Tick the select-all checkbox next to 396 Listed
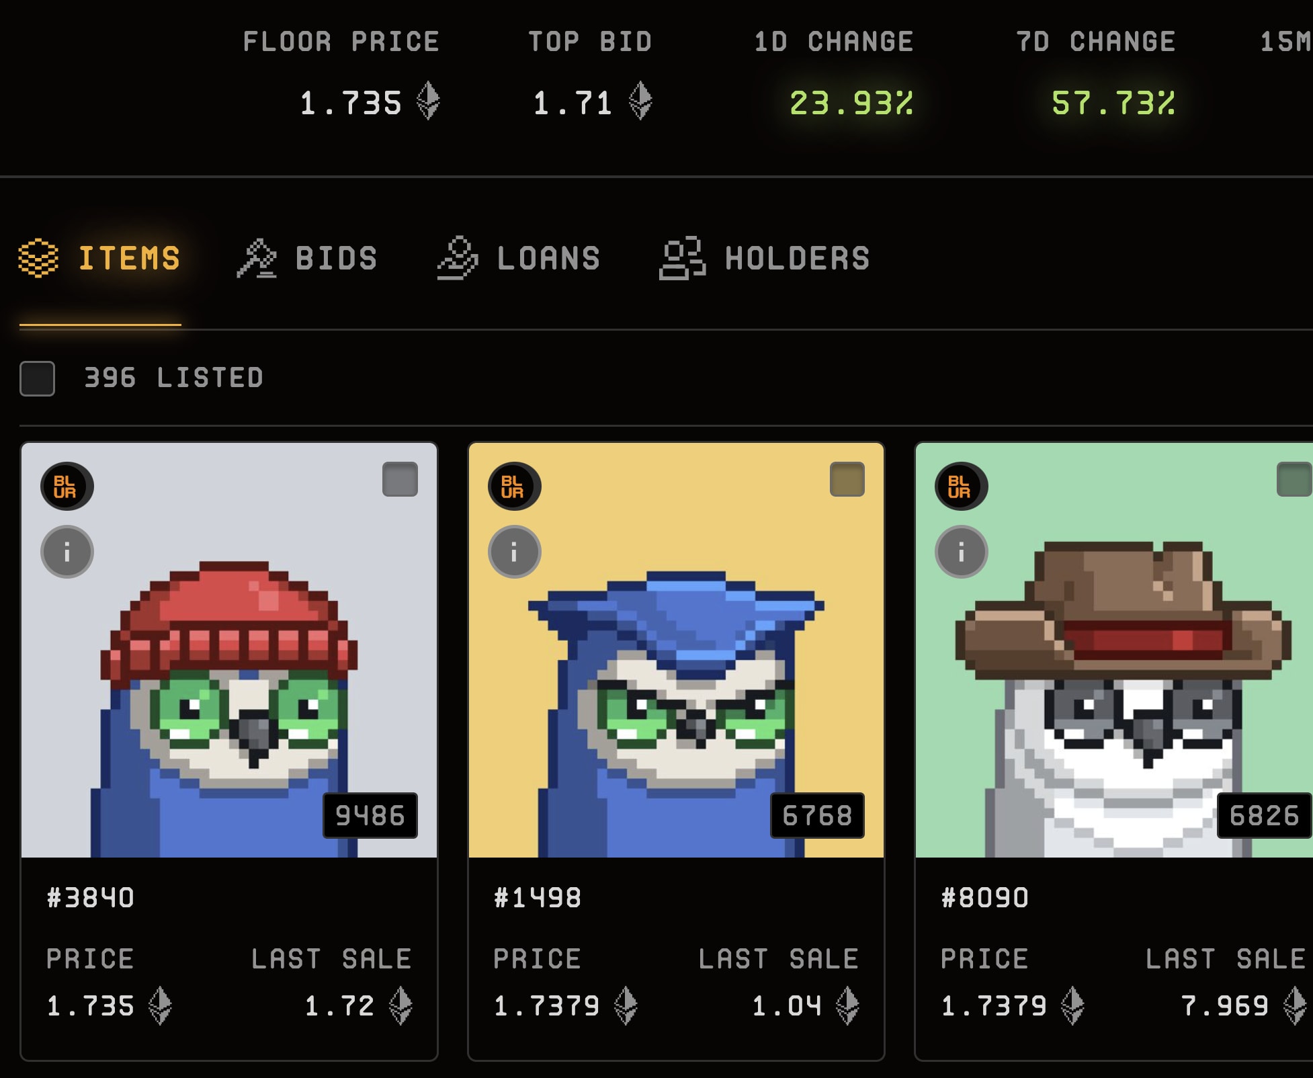 coord(37,378)
